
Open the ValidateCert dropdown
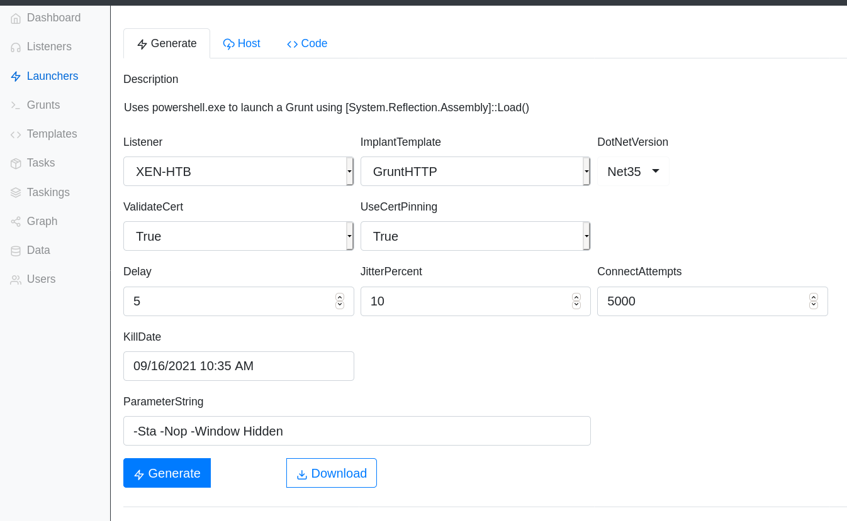[238, 236]
